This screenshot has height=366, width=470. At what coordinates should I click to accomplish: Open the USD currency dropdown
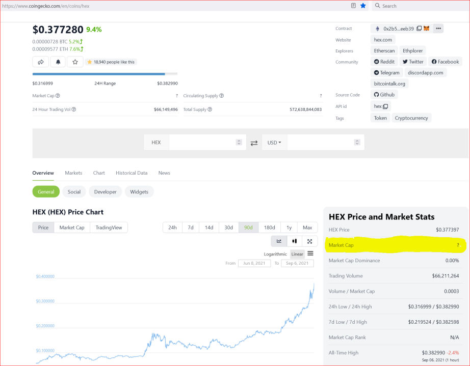(x=274, y=143)
